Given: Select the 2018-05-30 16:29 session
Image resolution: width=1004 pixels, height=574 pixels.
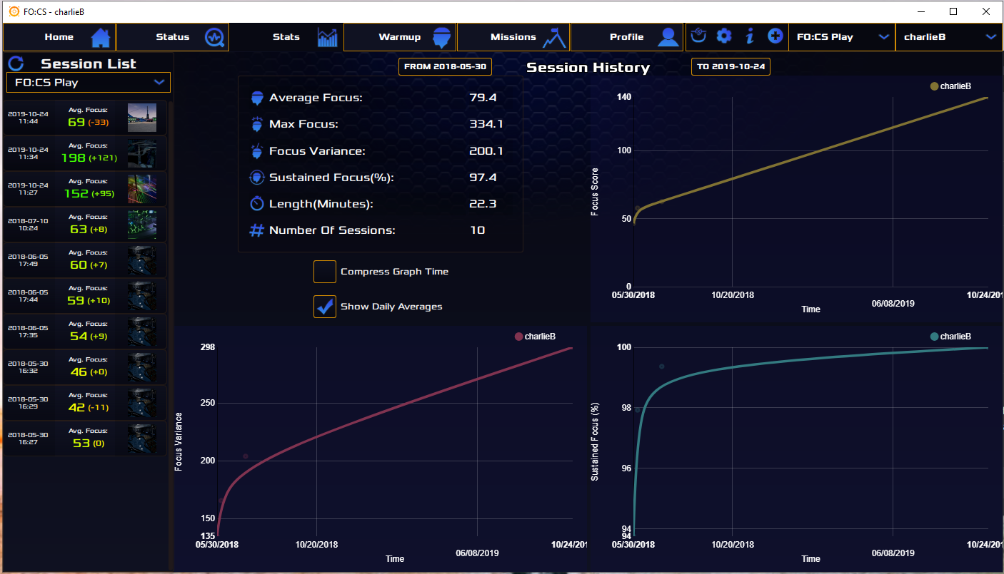Looking at the screenshot, I should click(x=86, y=403).
